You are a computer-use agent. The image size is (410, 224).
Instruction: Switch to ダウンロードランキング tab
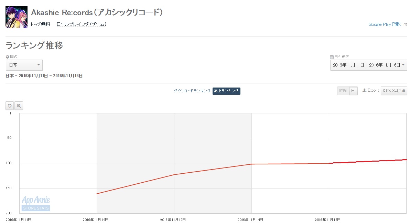(x=192, y=91)
